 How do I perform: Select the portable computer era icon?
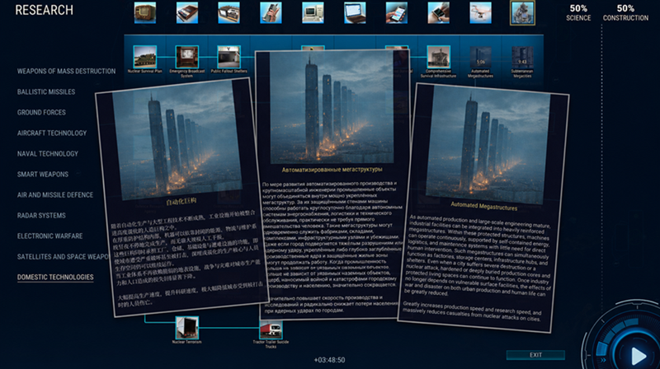[x=229, y=12]
